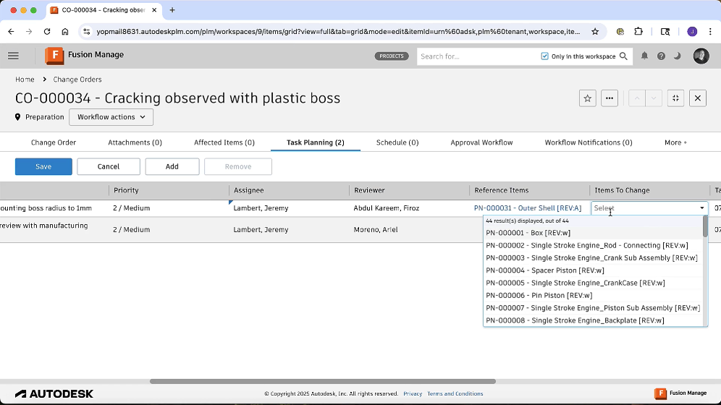Expand Workflow actions dropdown
The image size is (721, 405).
pyautogui.click(x=111, y=117)
